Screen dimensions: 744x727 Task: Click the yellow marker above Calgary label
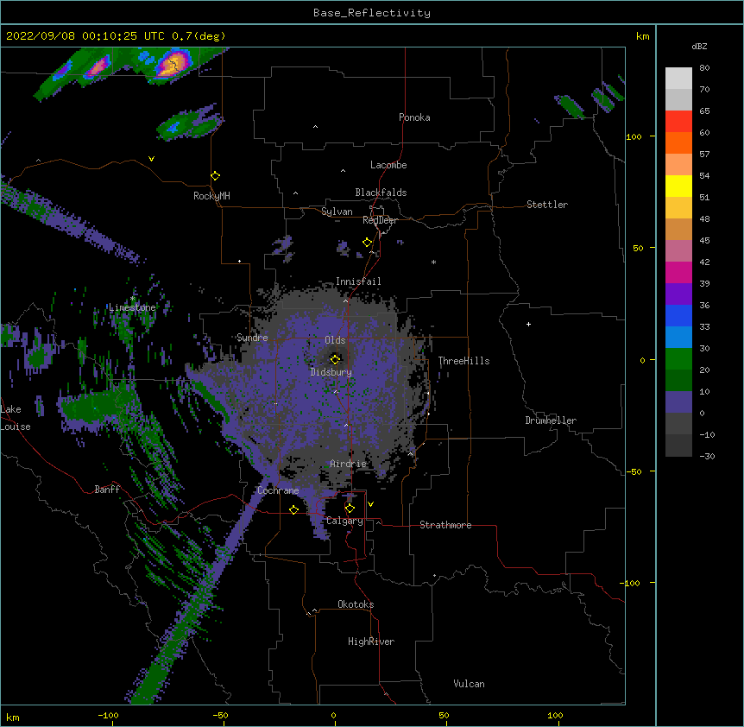[350, 509]
